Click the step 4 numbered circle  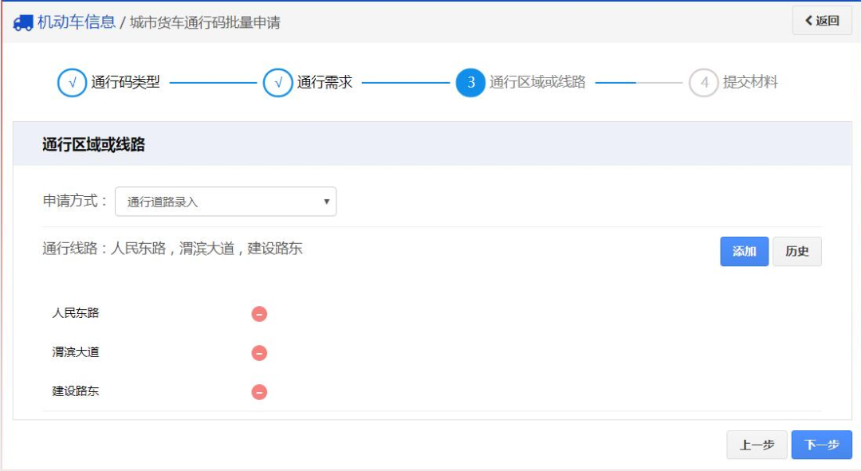click(704, 83)
